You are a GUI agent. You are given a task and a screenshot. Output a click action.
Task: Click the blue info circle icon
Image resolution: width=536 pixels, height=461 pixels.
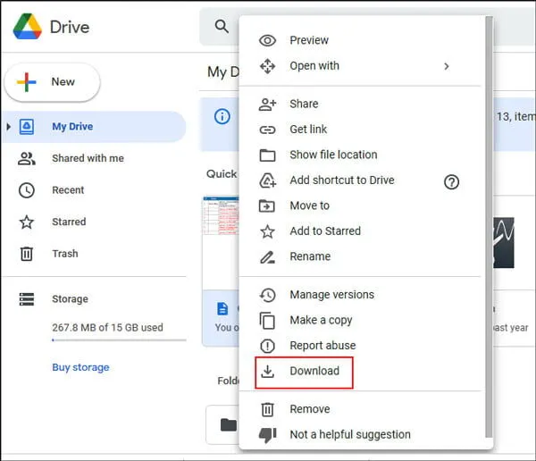coord(222,116)
